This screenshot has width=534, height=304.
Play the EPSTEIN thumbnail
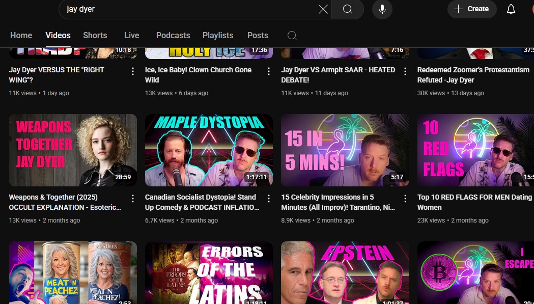pyautogui.click(x=345, y=272)
